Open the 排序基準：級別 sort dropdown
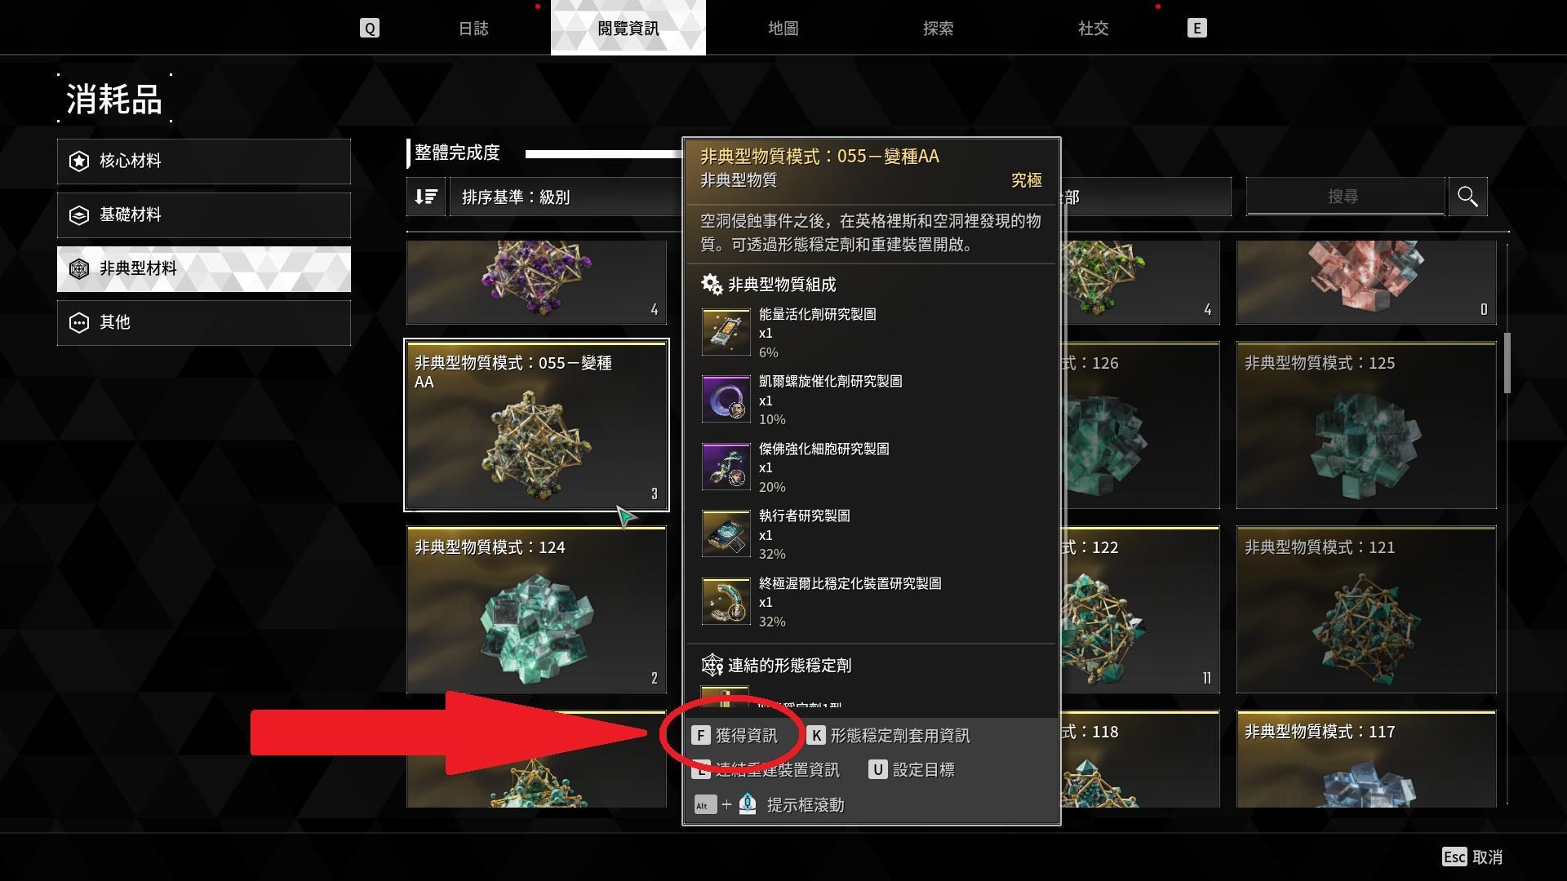This screenshot has width=1567, height=881. point(566,197)
